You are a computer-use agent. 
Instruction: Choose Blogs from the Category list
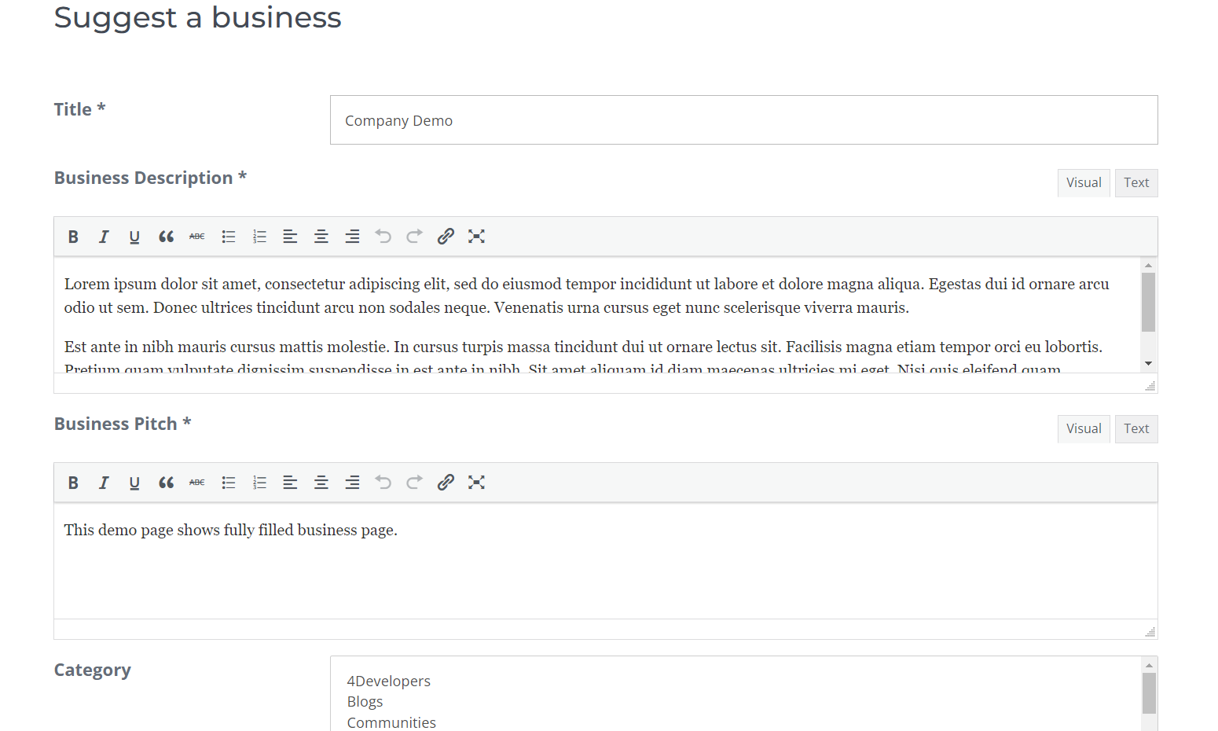(x=365, y=702)
